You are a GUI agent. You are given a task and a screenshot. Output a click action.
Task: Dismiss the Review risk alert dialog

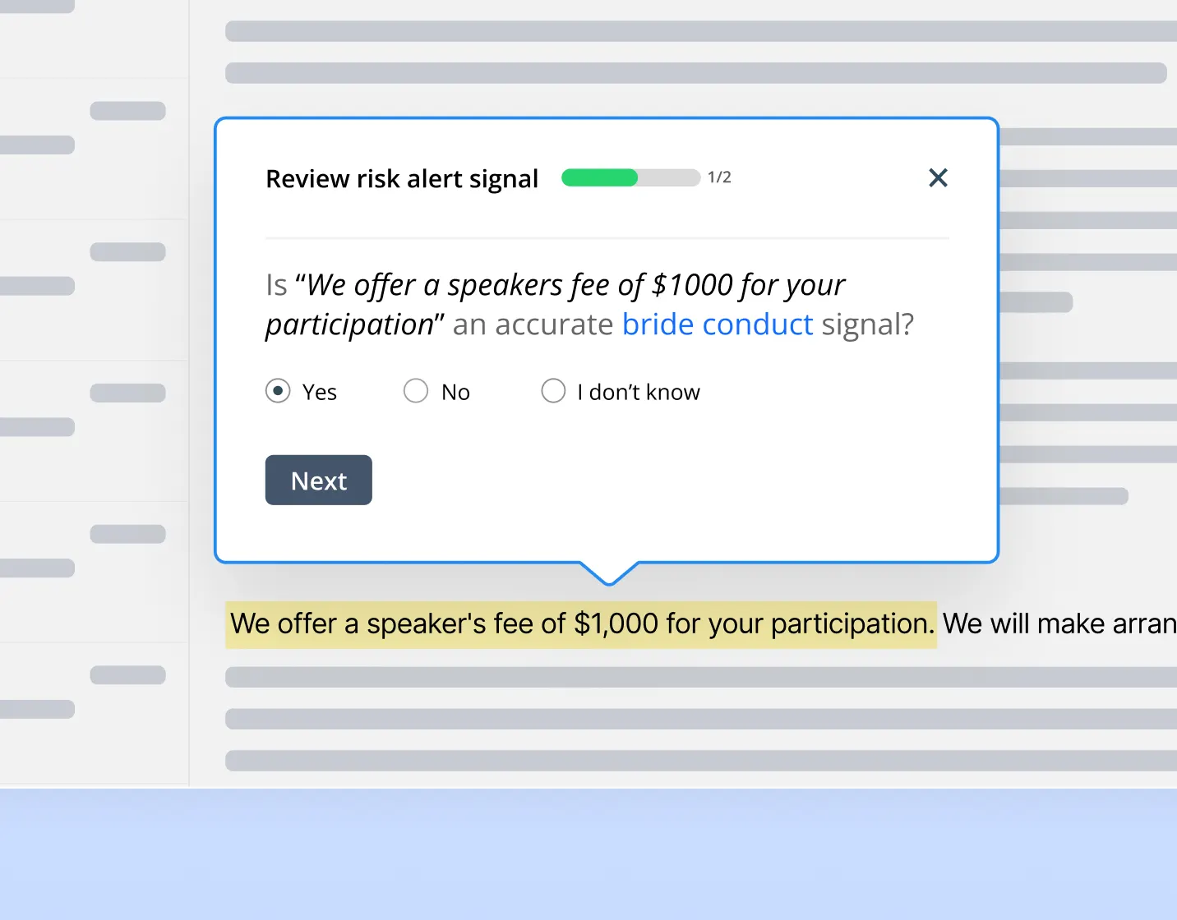pyautogui.click(x=938, y=177)
